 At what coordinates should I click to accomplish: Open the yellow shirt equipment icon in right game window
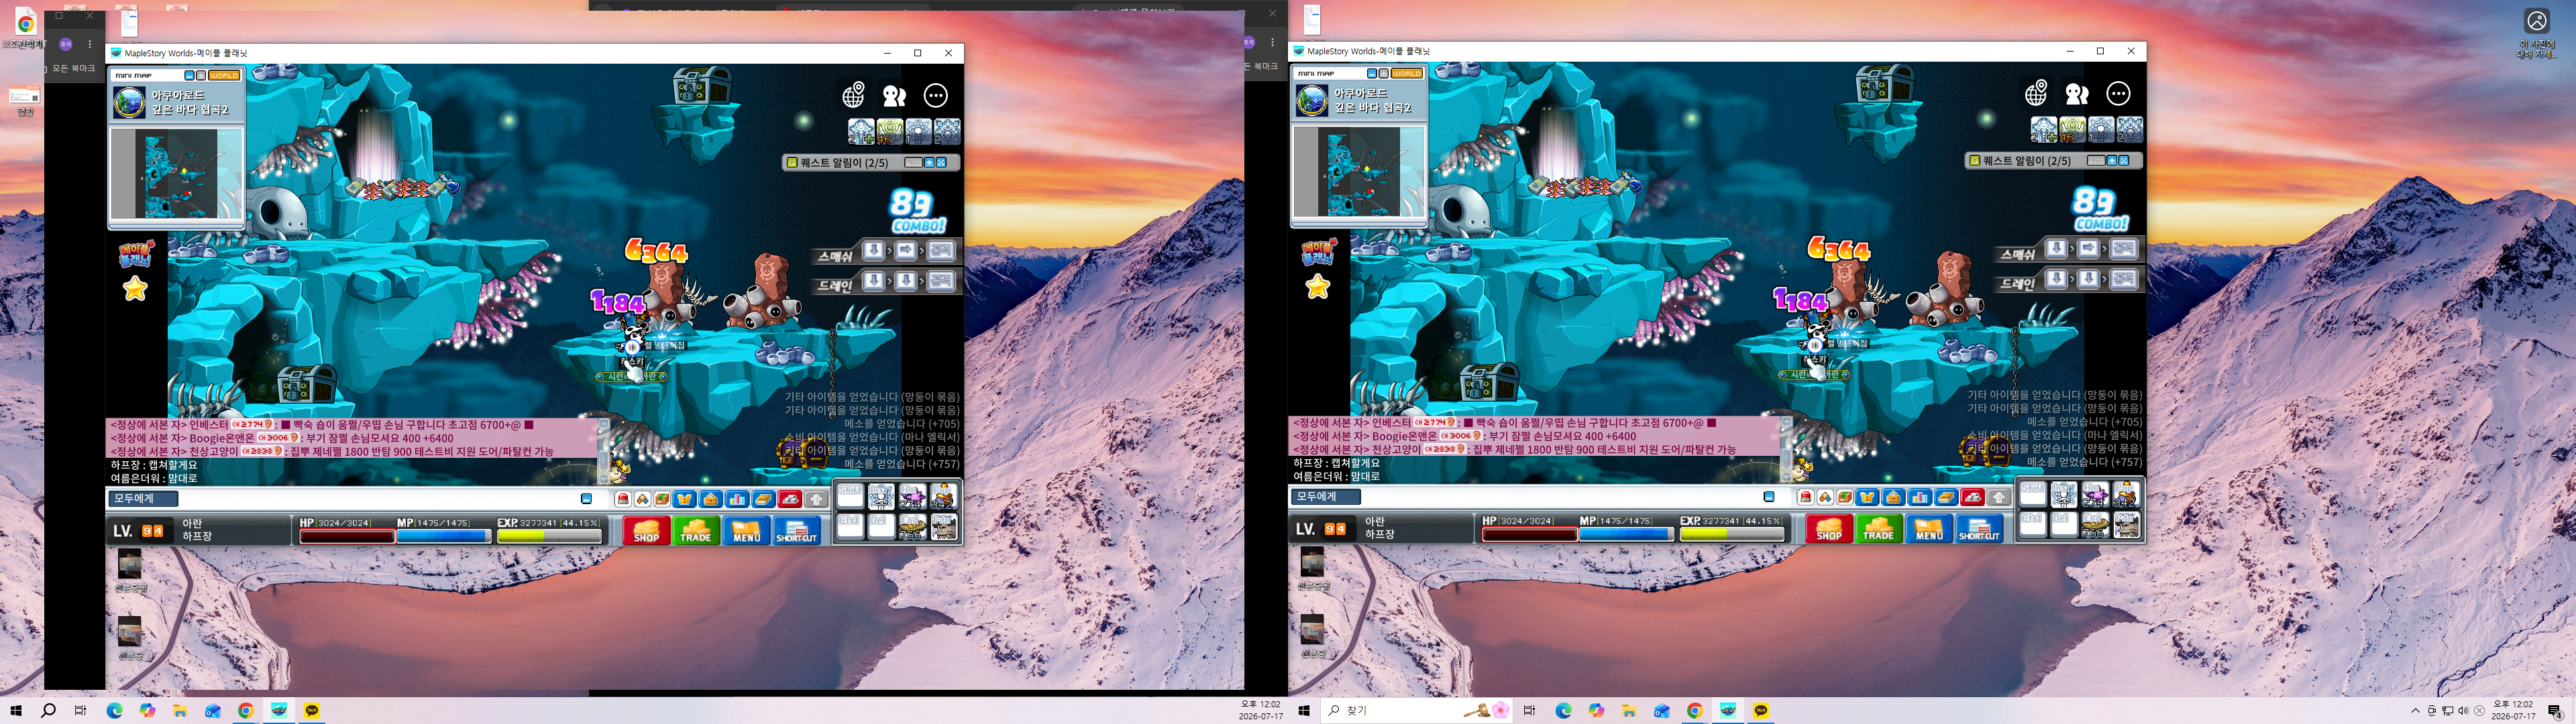[1868, 497]
